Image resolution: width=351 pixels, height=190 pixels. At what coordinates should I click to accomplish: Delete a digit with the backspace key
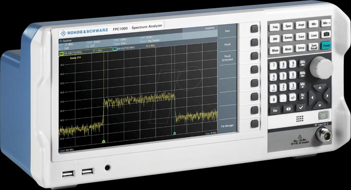288,109
